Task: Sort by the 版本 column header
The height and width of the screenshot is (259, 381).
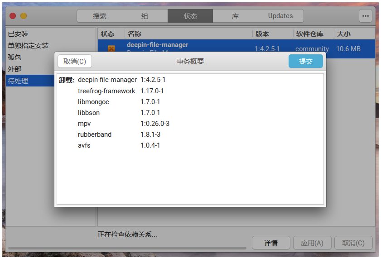Action: coord(273,34)
